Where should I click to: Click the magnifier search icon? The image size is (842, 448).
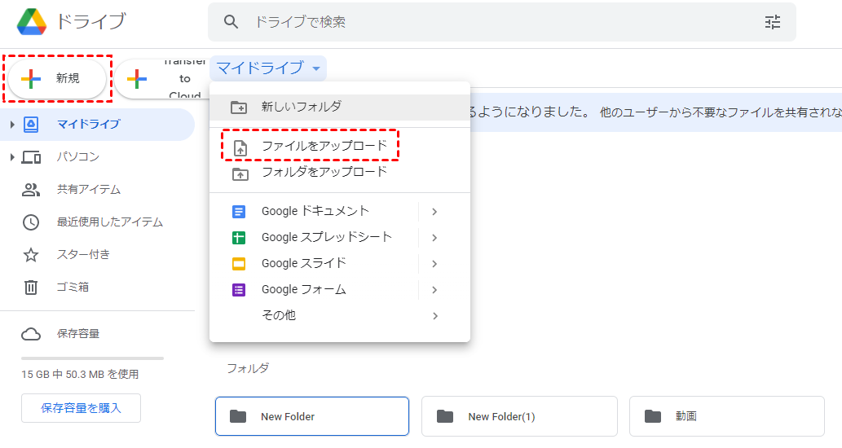click(231, 22)
